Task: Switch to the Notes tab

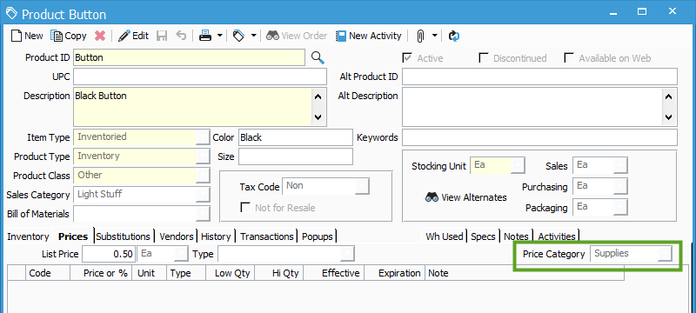Action: (x=516, y=236)
